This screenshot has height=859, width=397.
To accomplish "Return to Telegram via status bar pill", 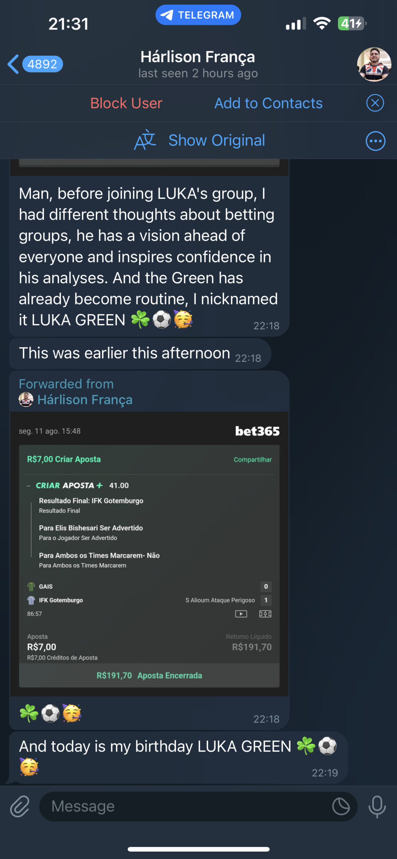I will [x=198, y=15].
